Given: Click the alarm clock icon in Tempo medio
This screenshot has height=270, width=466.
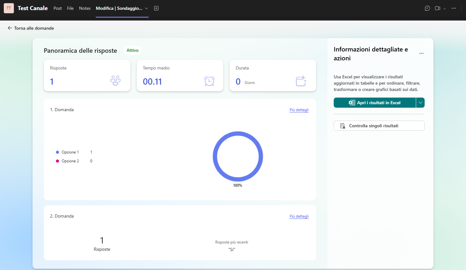Looking at the screenshot, I should tap(209, 81).
